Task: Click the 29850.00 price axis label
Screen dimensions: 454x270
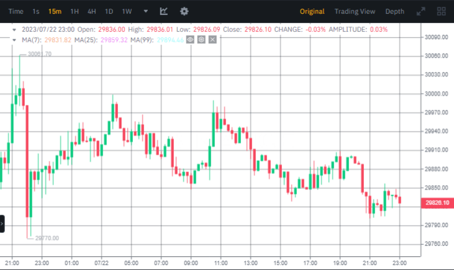Action: tap(436, 188)
